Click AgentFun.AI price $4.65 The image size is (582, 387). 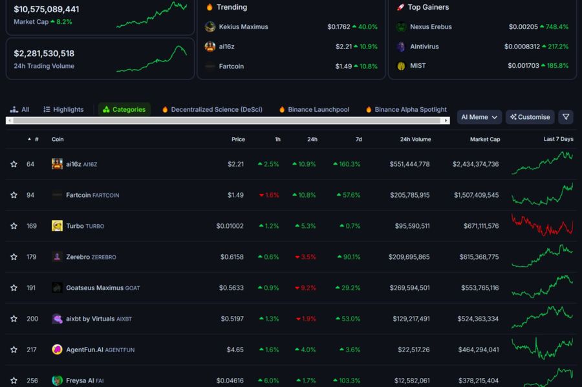tap(235, 350)
